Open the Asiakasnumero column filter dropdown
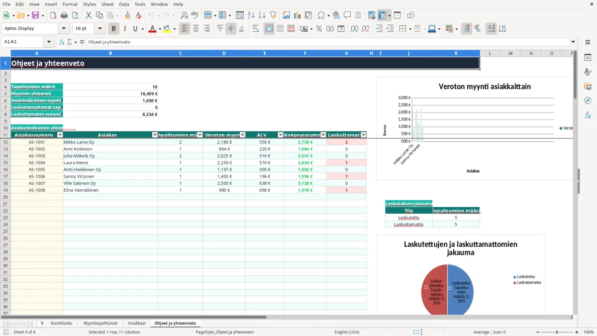 60,135
